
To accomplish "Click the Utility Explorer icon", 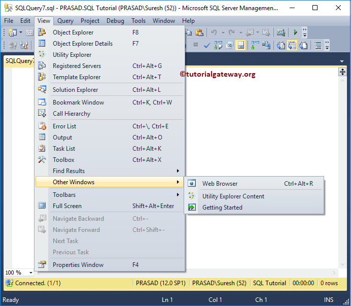I will (x=42, y=54).
